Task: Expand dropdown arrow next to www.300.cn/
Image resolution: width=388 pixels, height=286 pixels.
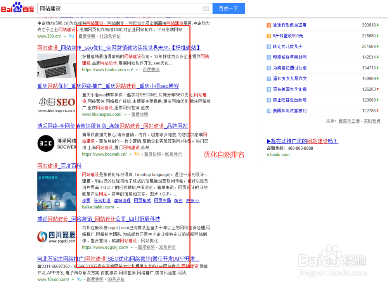Action: coord(65,36)
